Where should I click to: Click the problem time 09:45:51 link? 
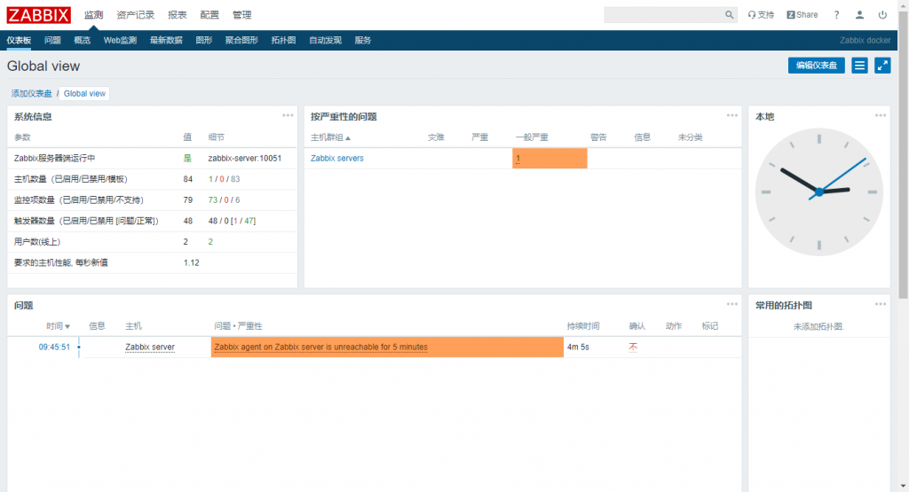(x=54, y=347)
